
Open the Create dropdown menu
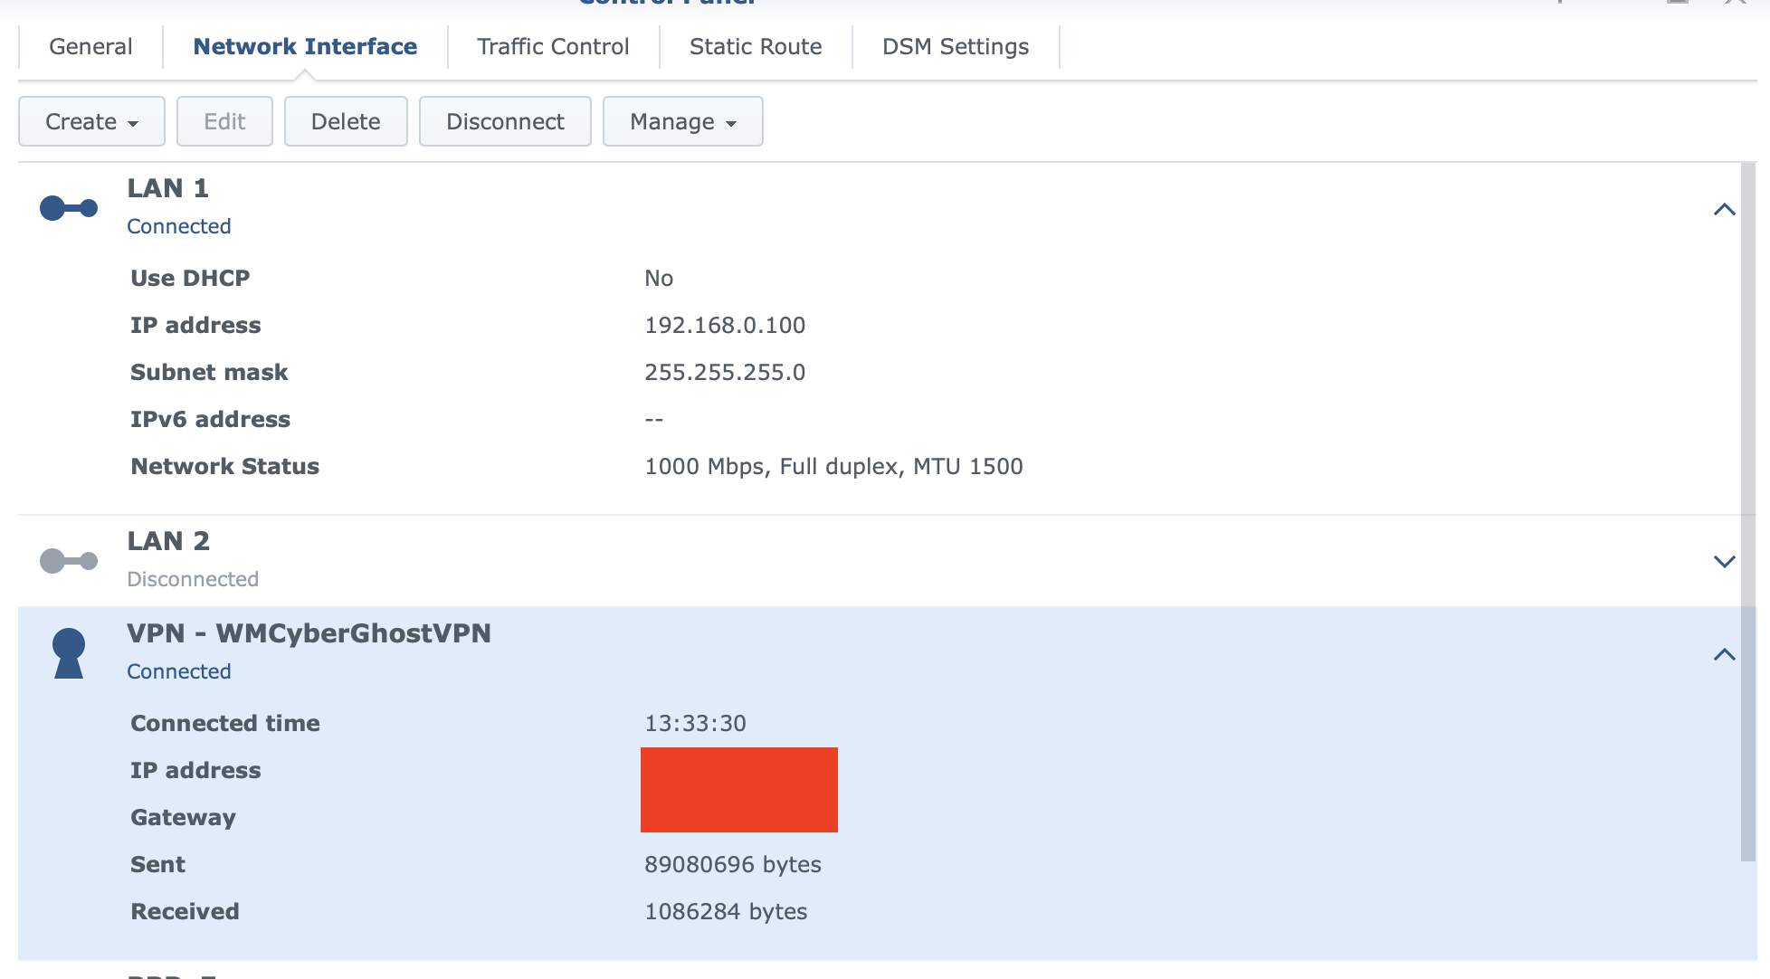pos(91,121)
